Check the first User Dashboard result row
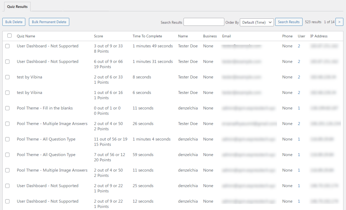 tap(7, 46)
